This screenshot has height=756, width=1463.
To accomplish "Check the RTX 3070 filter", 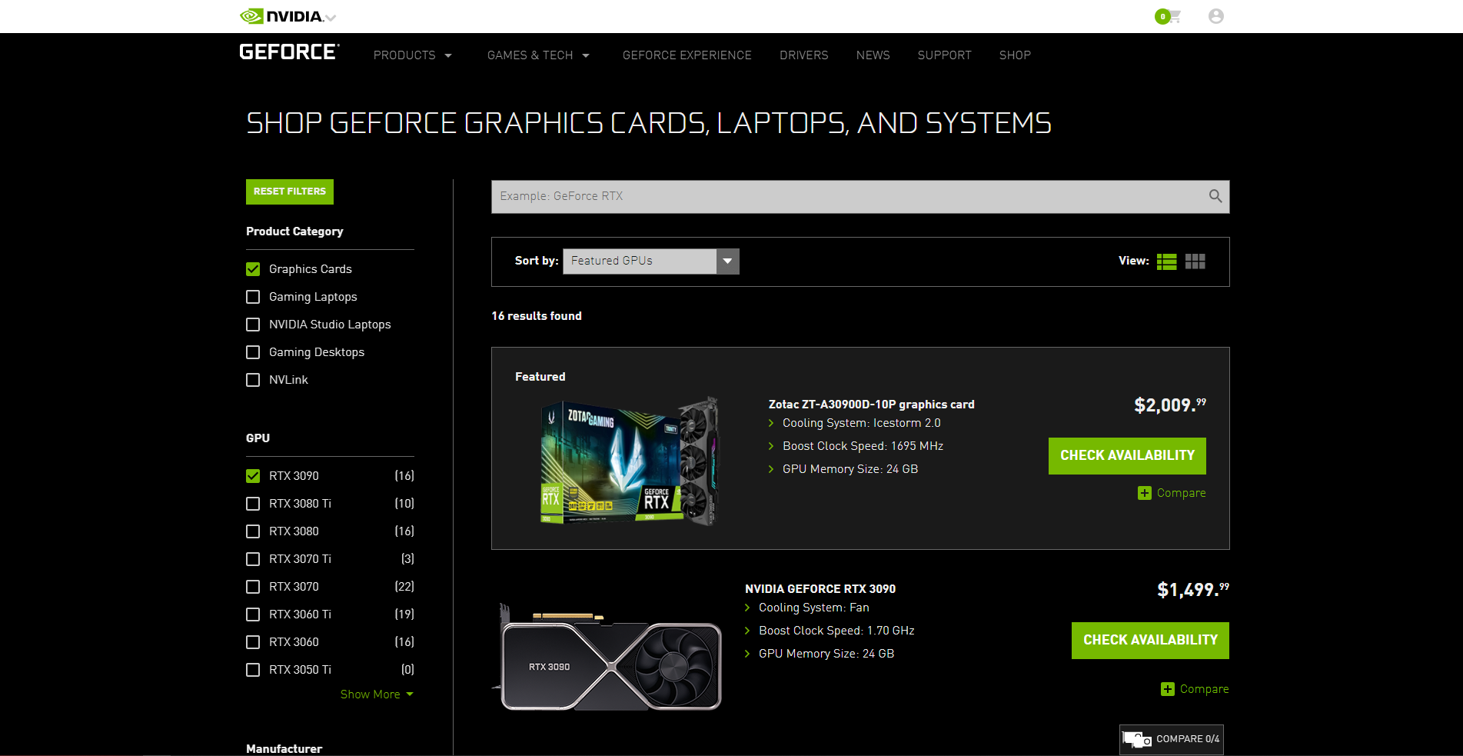I will (x=253, y=587).
